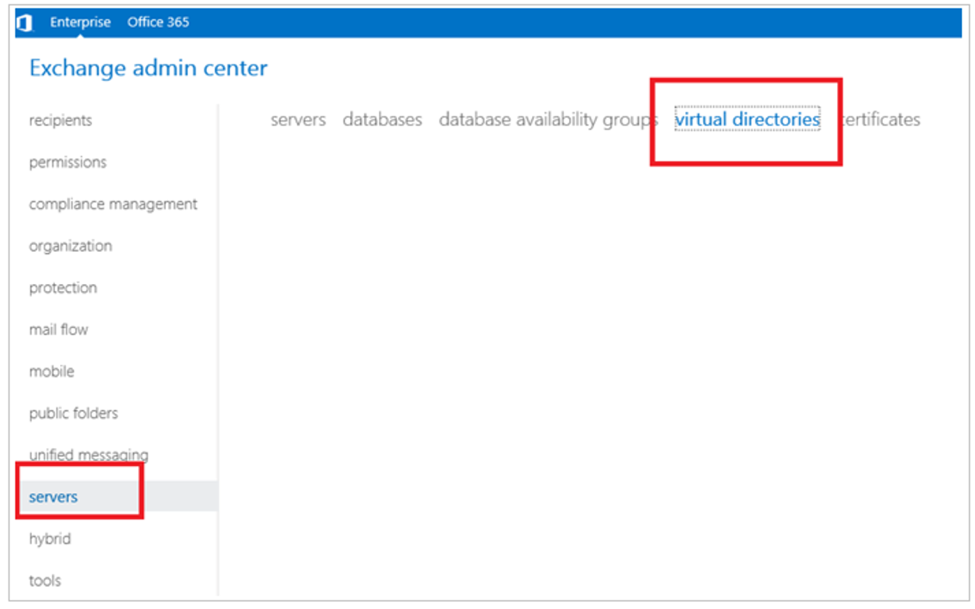Screen dimensions: 975x609
Task: Select recipients in the left navigation
Action: click(61, 121)
